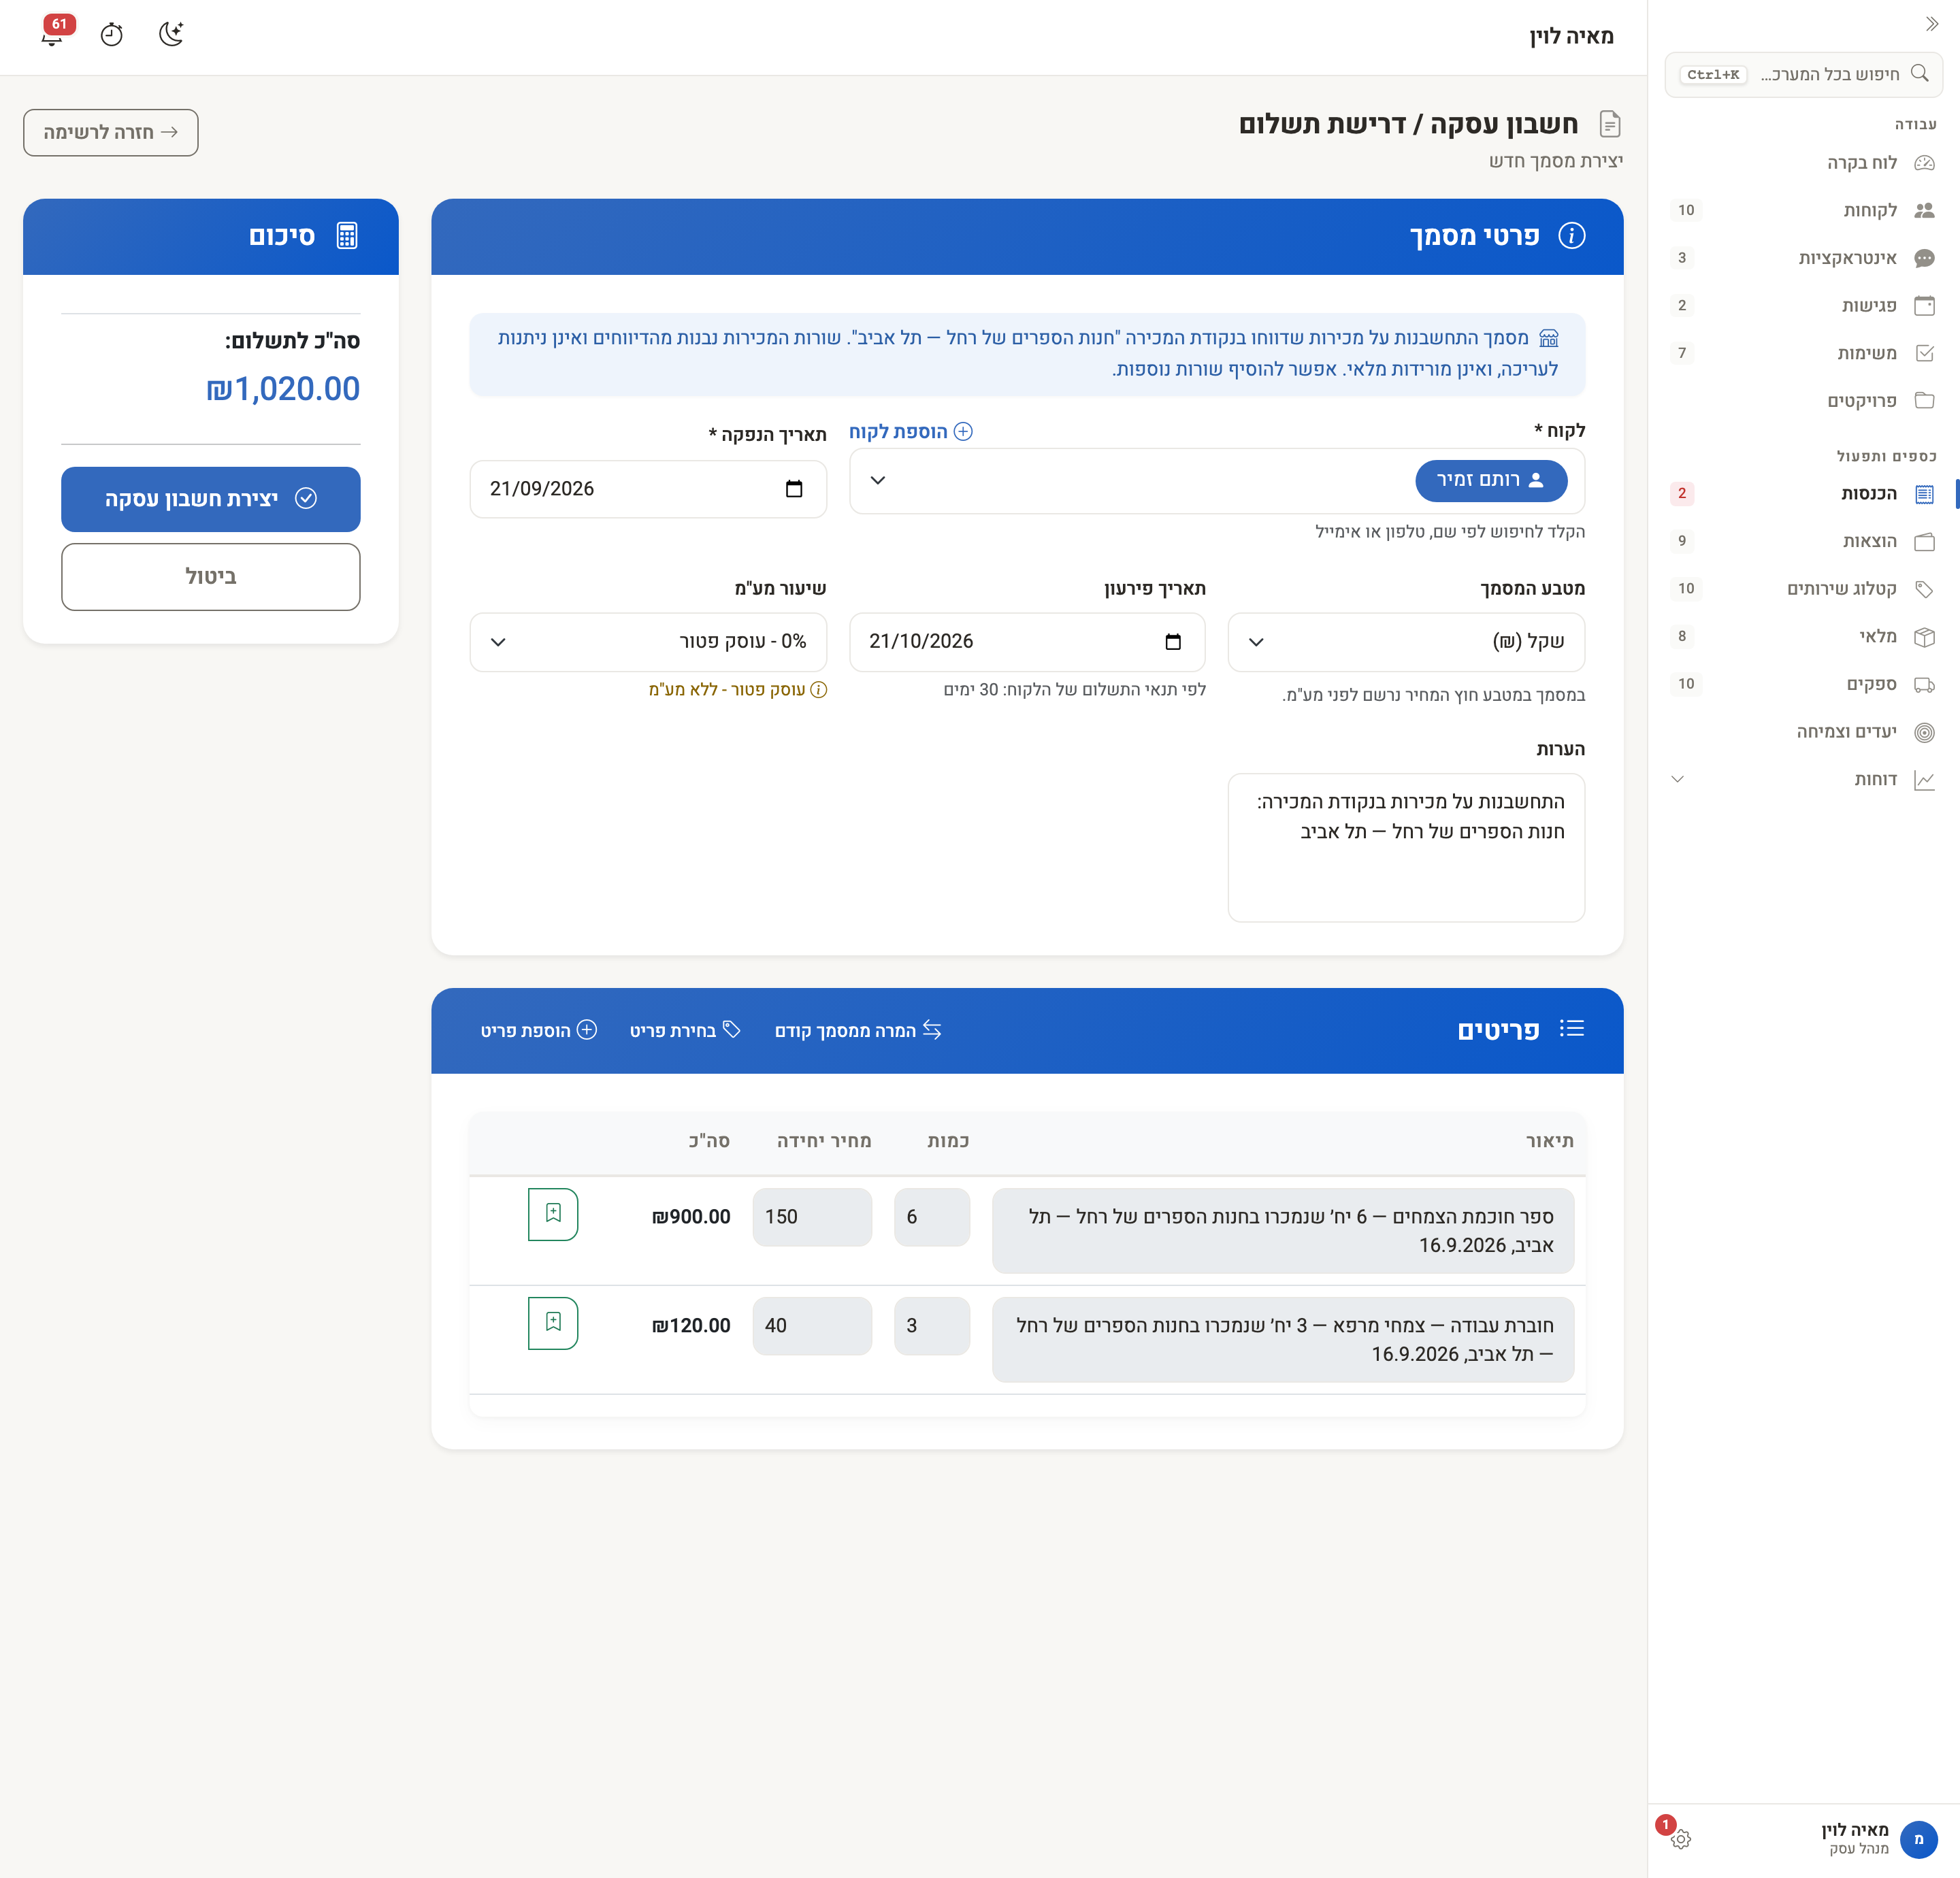The width and height of the screenshot is (1960, 1878).
Task: Open the שיעור מע"מ VAT rate dropdown
Action: pos(648,642)
